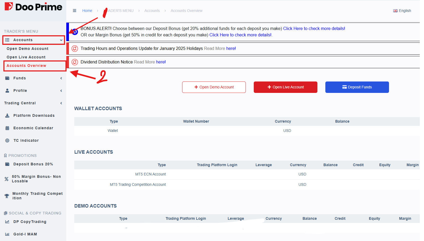The image size is (424, 241).
Task: Click the Dividend Distribution Notice bell icon
Action: (75, 62)
